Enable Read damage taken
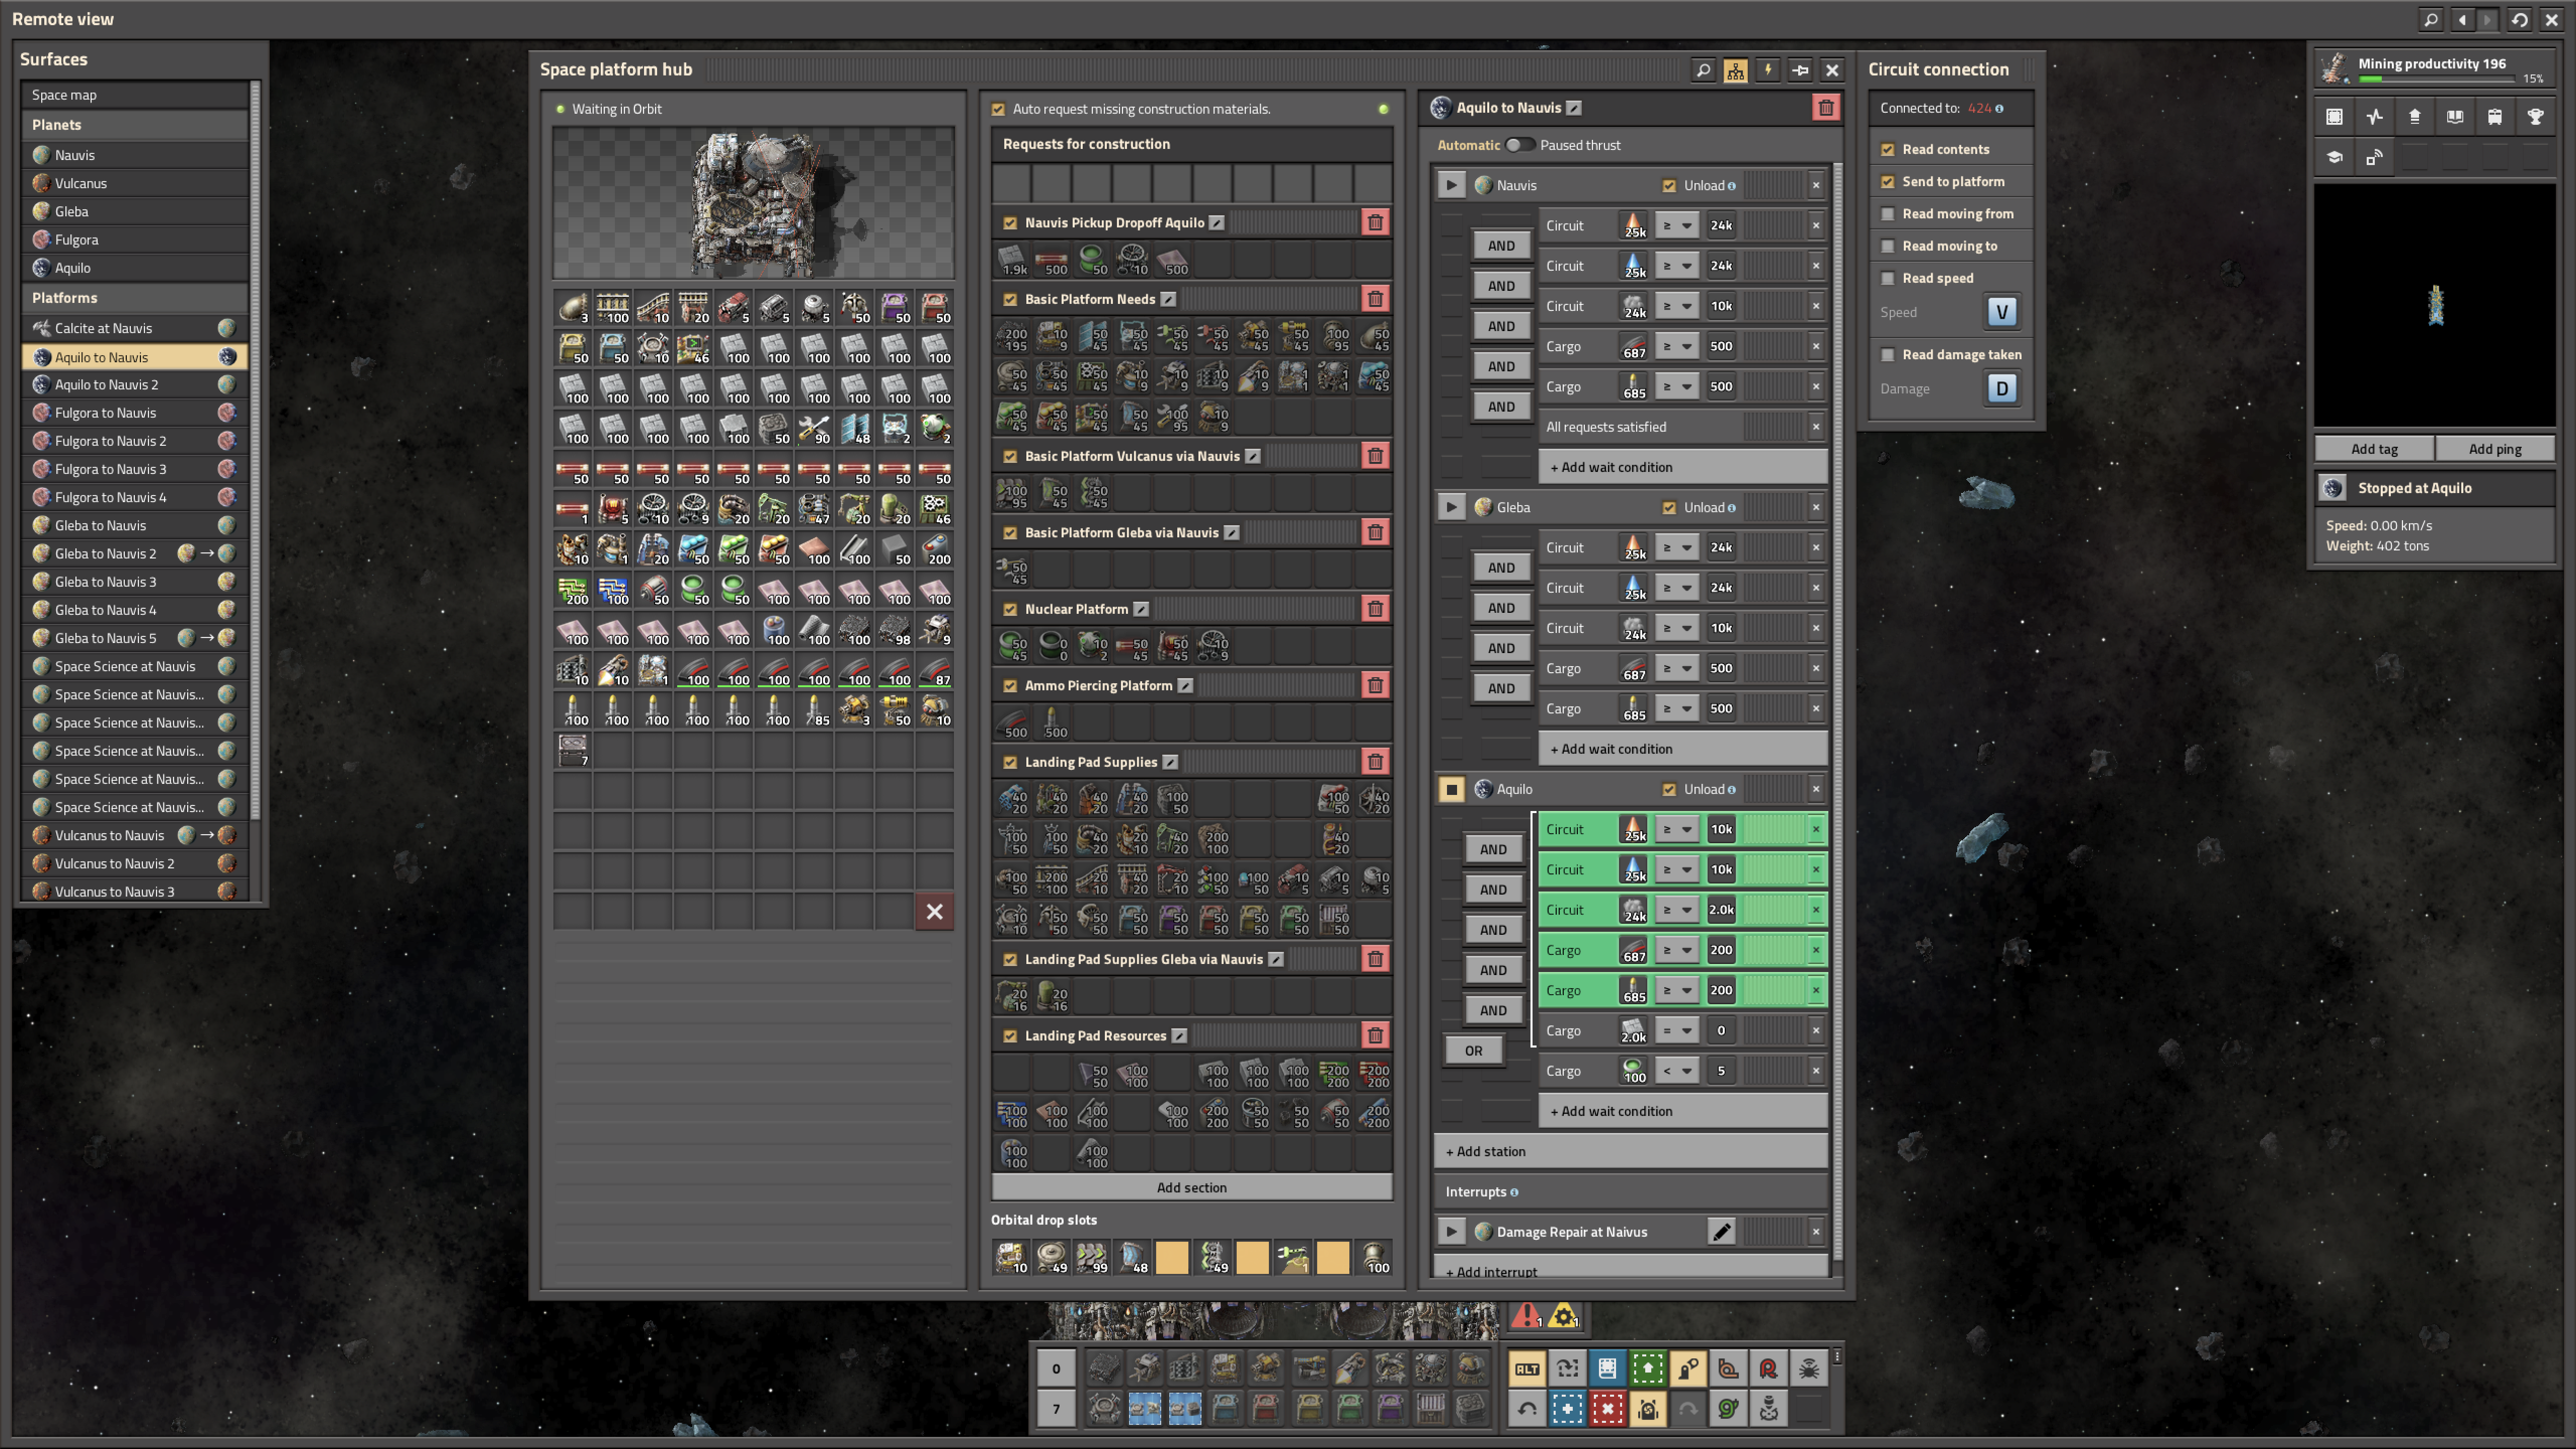Image resolution: width=2576 pixels, height=1449 pixels. point(1888,355)
